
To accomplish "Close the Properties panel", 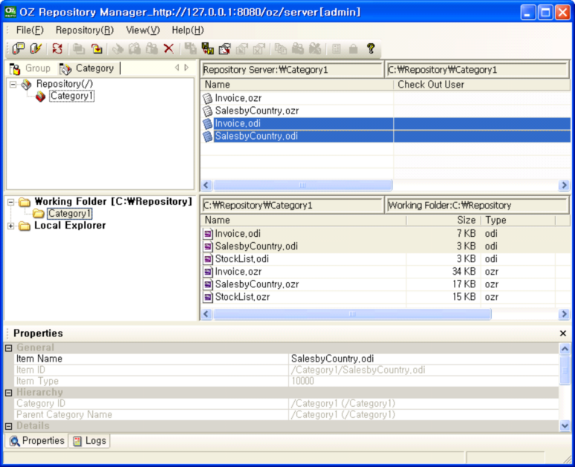I will [x=563, y=333].
